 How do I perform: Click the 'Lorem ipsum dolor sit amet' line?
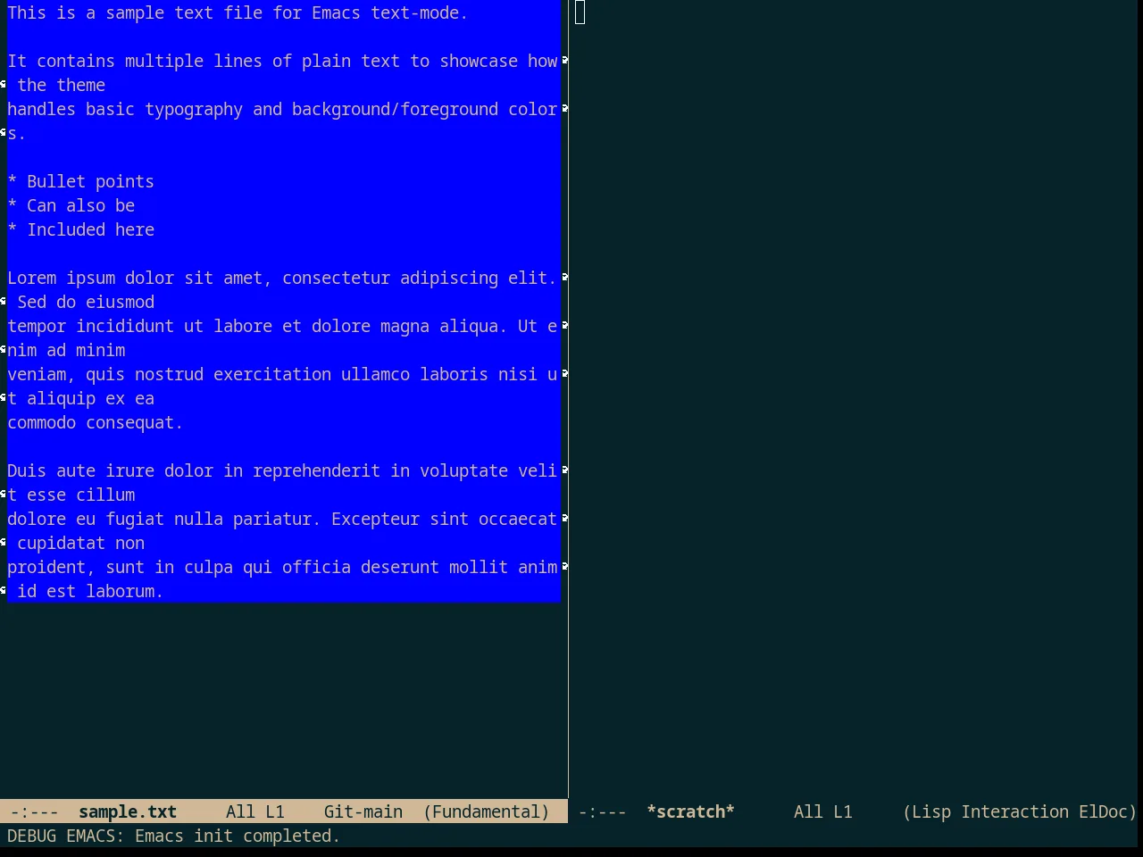pos(282,278)
